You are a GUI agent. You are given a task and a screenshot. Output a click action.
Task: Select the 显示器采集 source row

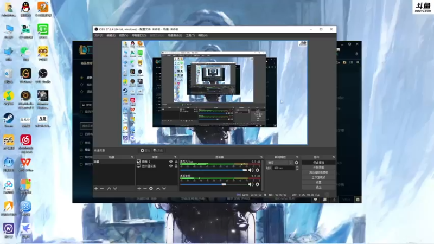[x=157, y=166]
